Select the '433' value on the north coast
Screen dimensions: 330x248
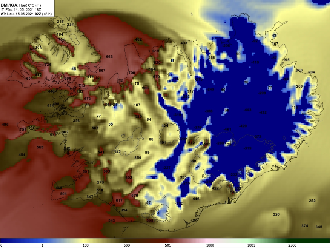coord(184,43)
